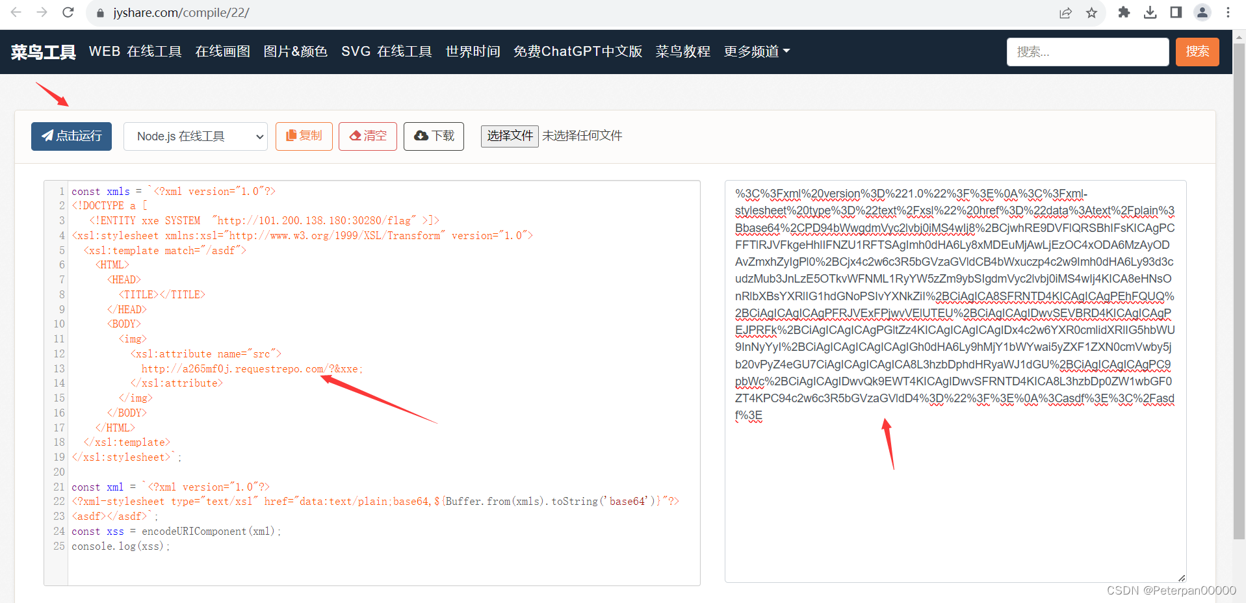Click the scrollbar up arrow
This screenshot has height=603, width=1246.
1239,36
